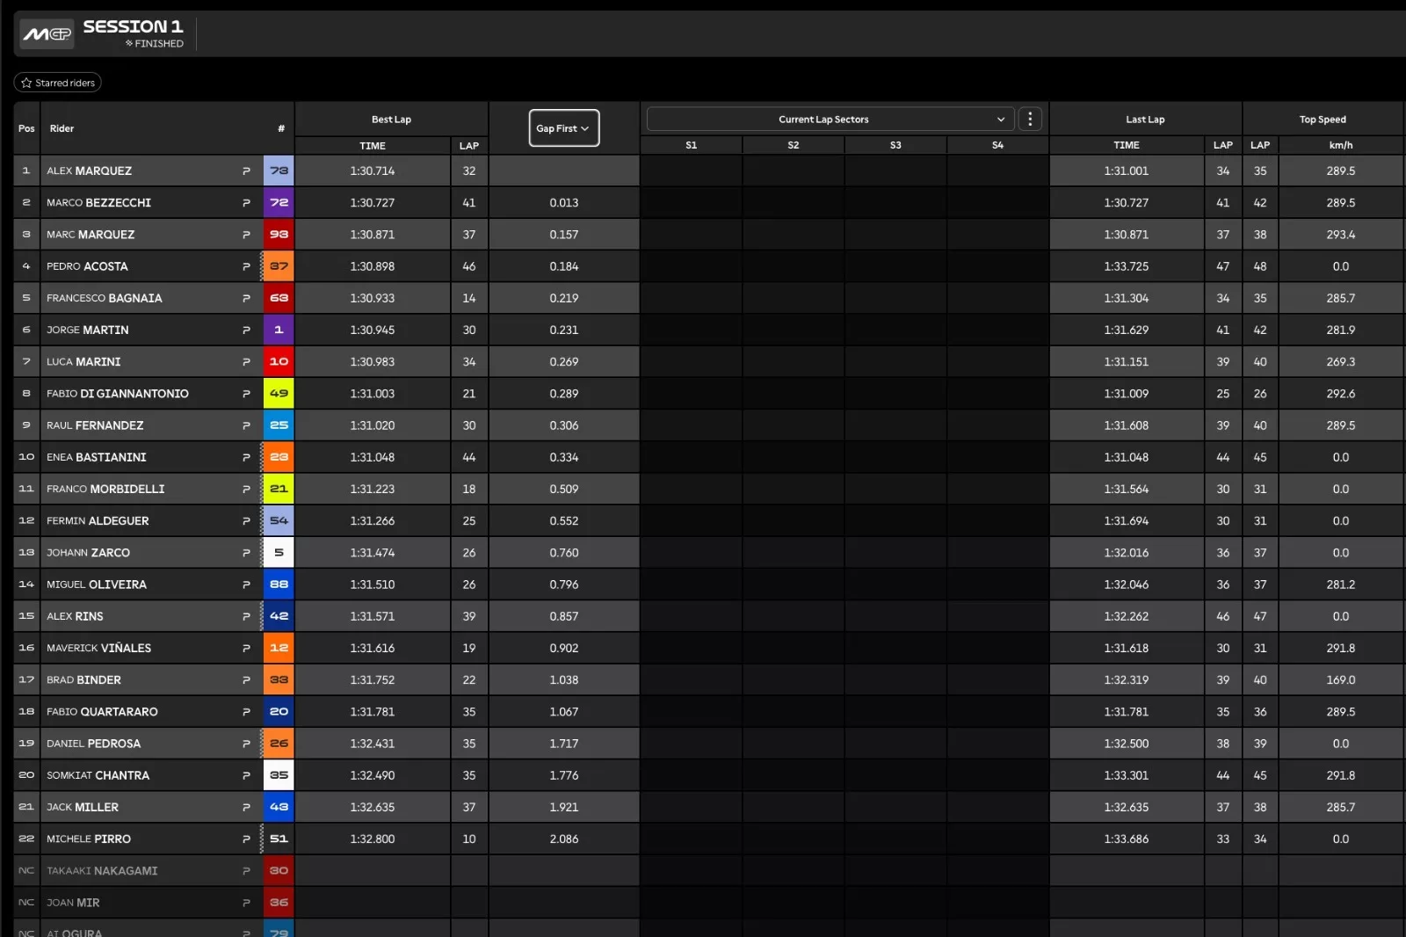This screenshot has width=1406, height=937.
Task: Select the light-blue number 73 badge
Action: pyautogui.click(x=279, y=171)
